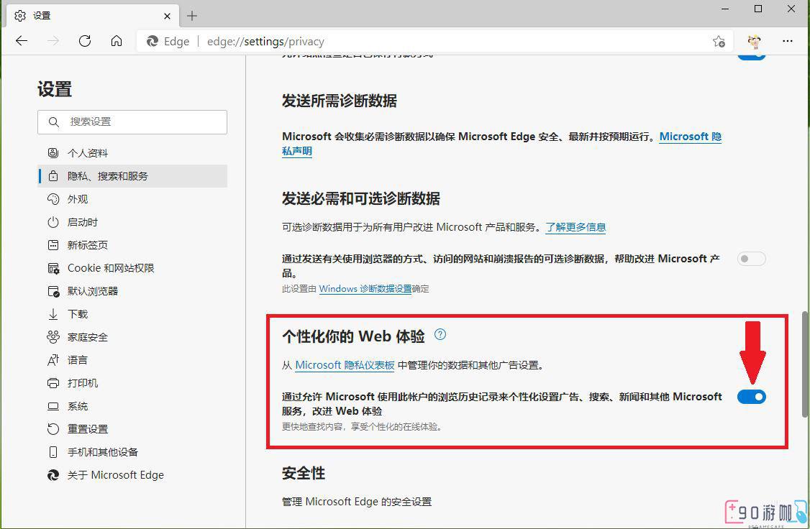Screen dimensions: 810x529
Task: Open the Edge three-dot menu
Action: coord(787,41)
